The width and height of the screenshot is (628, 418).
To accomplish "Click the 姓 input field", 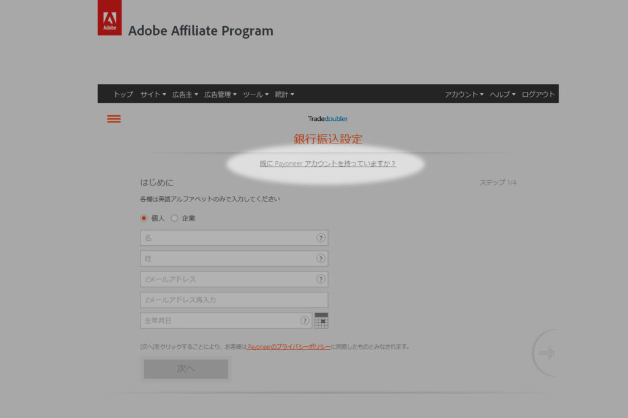I will click(234, 259).
